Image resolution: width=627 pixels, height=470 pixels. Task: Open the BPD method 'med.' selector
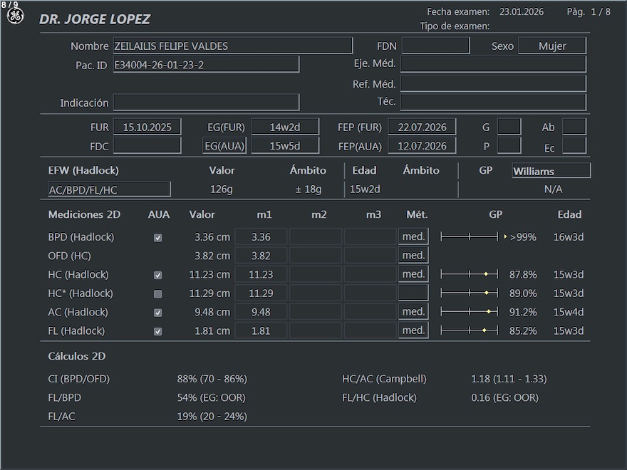413,237
